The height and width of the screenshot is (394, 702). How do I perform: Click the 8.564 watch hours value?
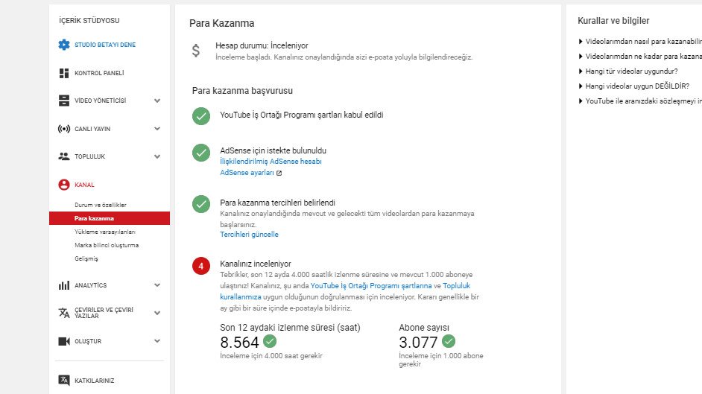pyautogui.click(x=239, y=342)
